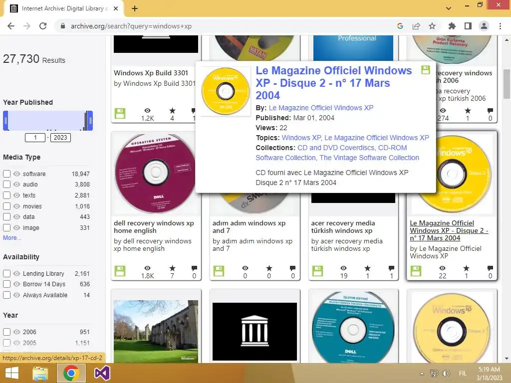
Task: Open Visual Studio from the taskbar
Action: (x=102, y=373)
